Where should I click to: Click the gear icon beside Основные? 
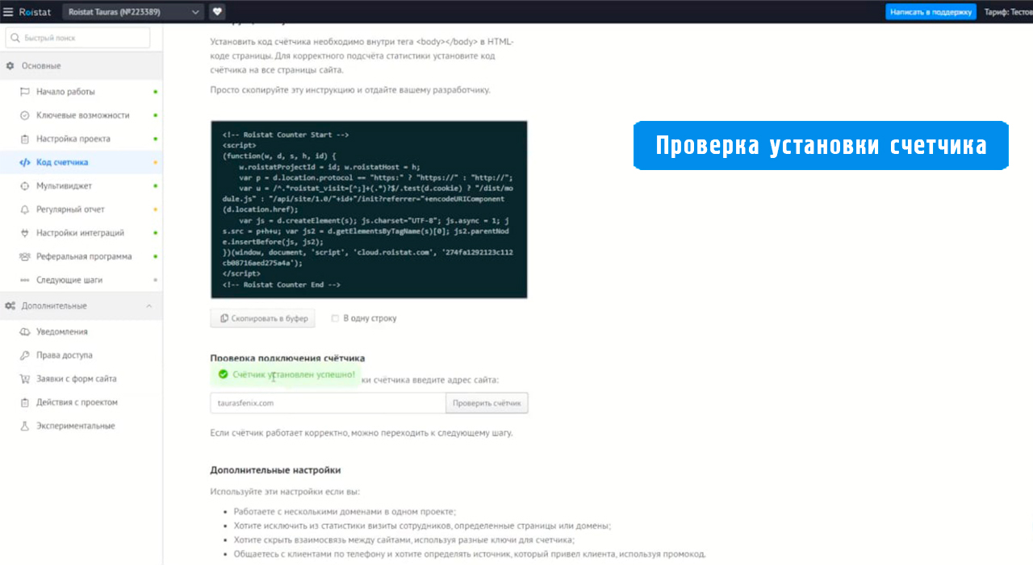[x=10, y=65]
